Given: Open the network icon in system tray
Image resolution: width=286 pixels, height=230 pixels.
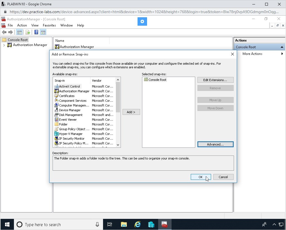Looking at the screenshot, I should pyautogui.click(x=281, y=224).
